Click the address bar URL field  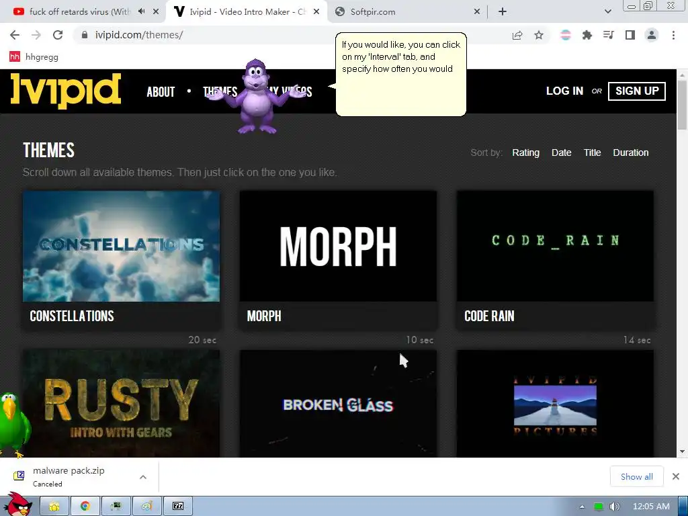coord(290,35)
